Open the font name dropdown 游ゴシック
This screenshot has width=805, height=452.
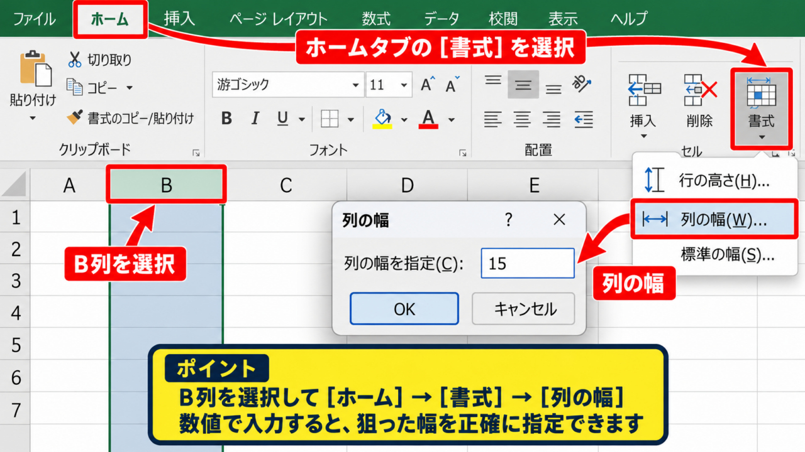pyautogui.click(x=356, y=85)
